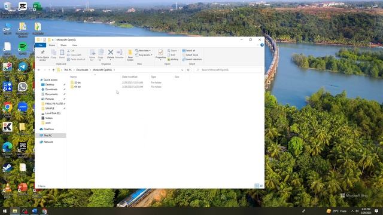Select OneDrive in the navigation pane

[48, 129]
